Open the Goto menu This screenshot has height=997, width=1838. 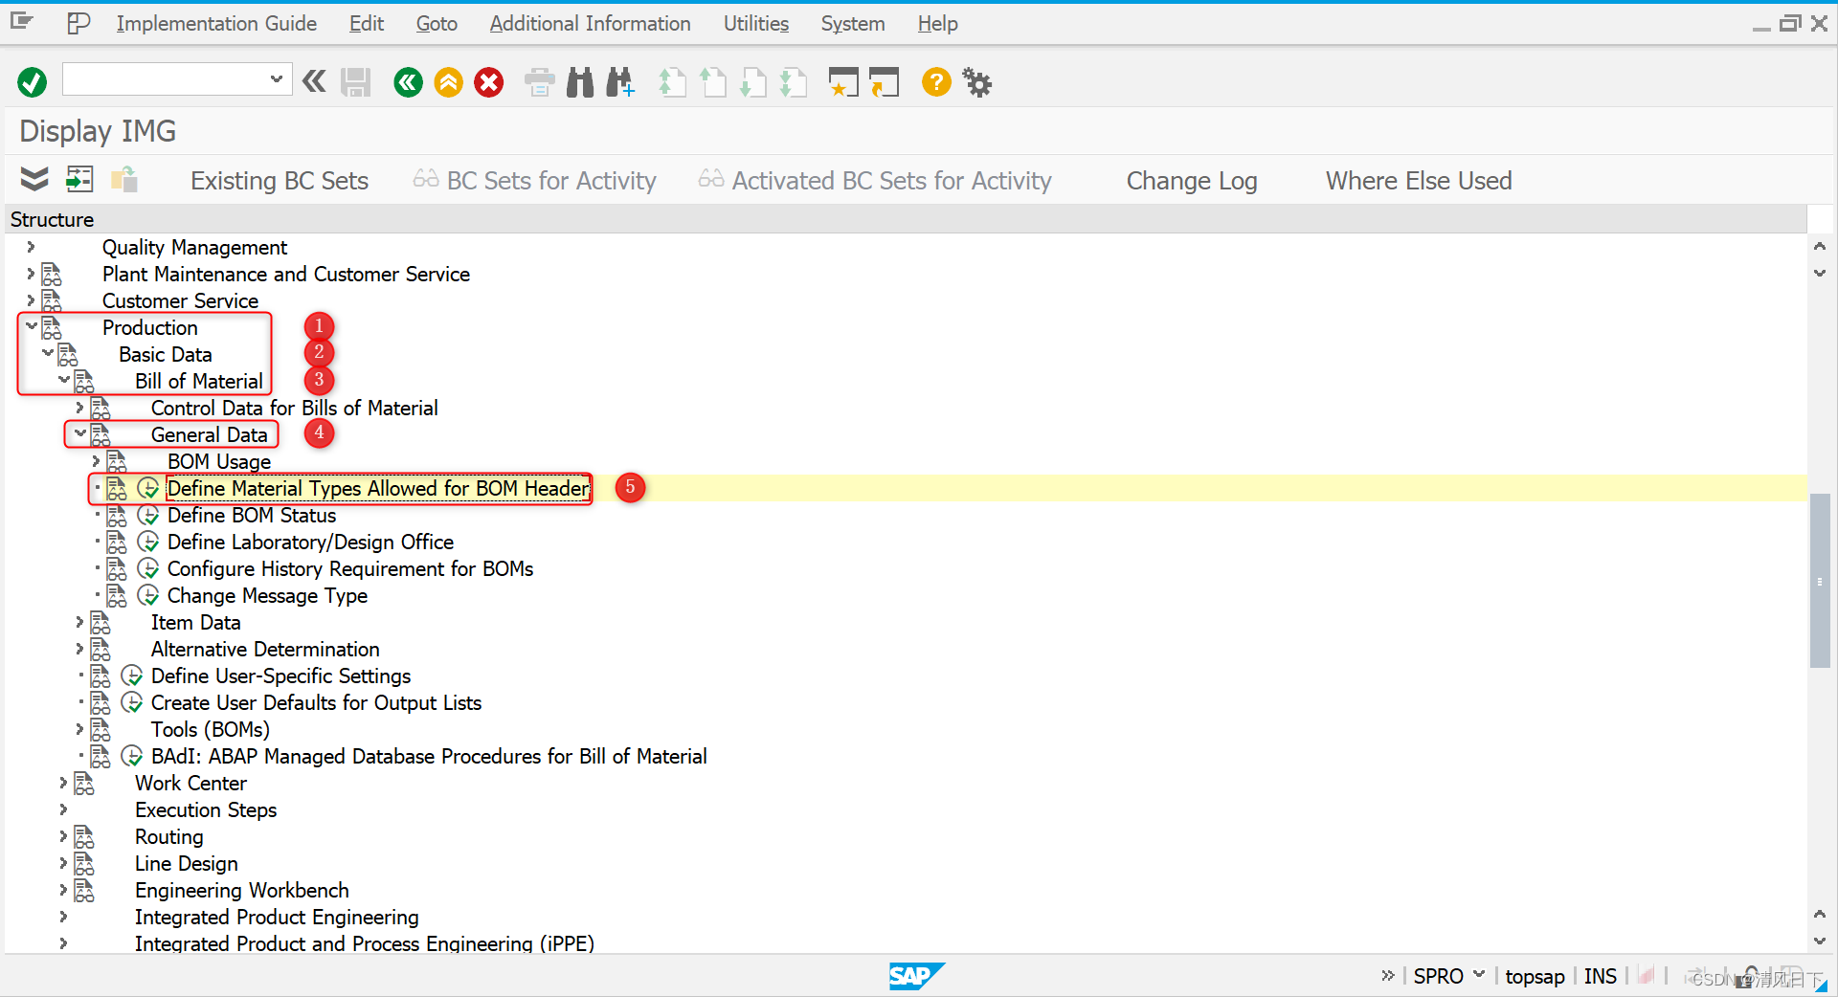[x=437, y=24]
